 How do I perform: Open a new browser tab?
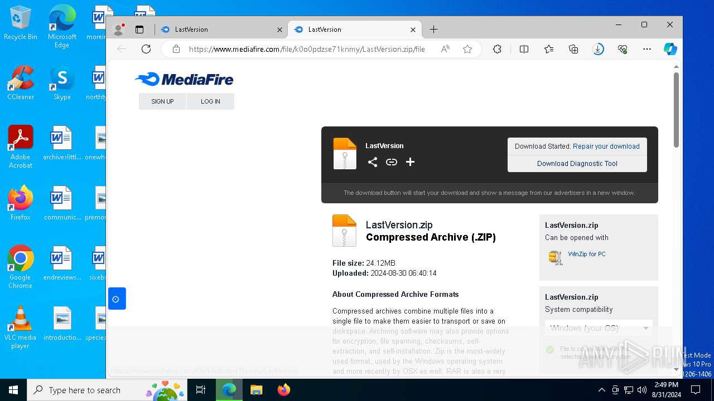tap(433, 30)
